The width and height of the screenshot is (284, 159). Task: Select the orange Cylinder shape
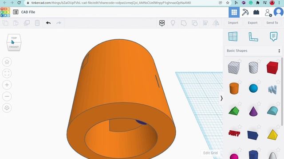tap(234, 88)
